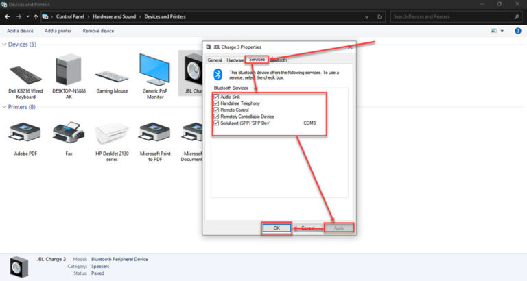
Task: Switch to the Hardware tab
Action: tap(235, 60)
